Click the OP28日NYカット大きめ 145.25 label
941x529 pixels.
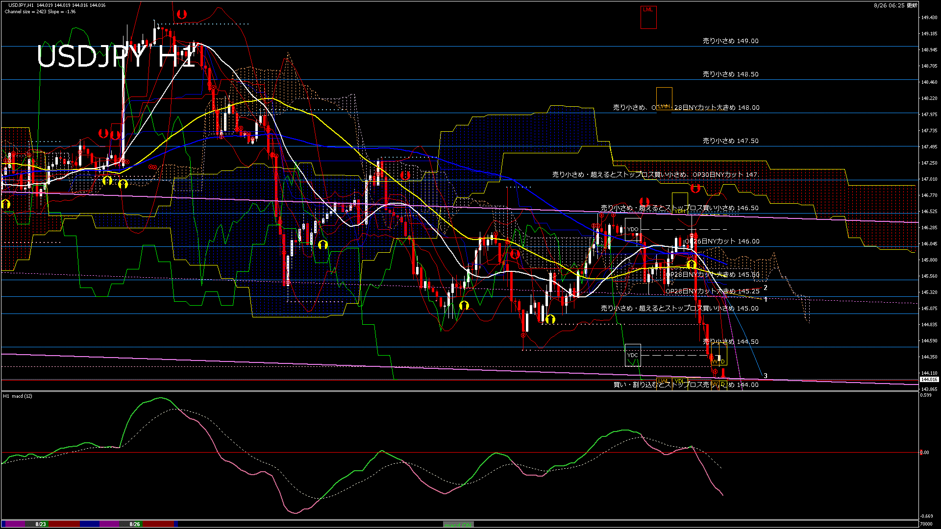click(713, 291)
